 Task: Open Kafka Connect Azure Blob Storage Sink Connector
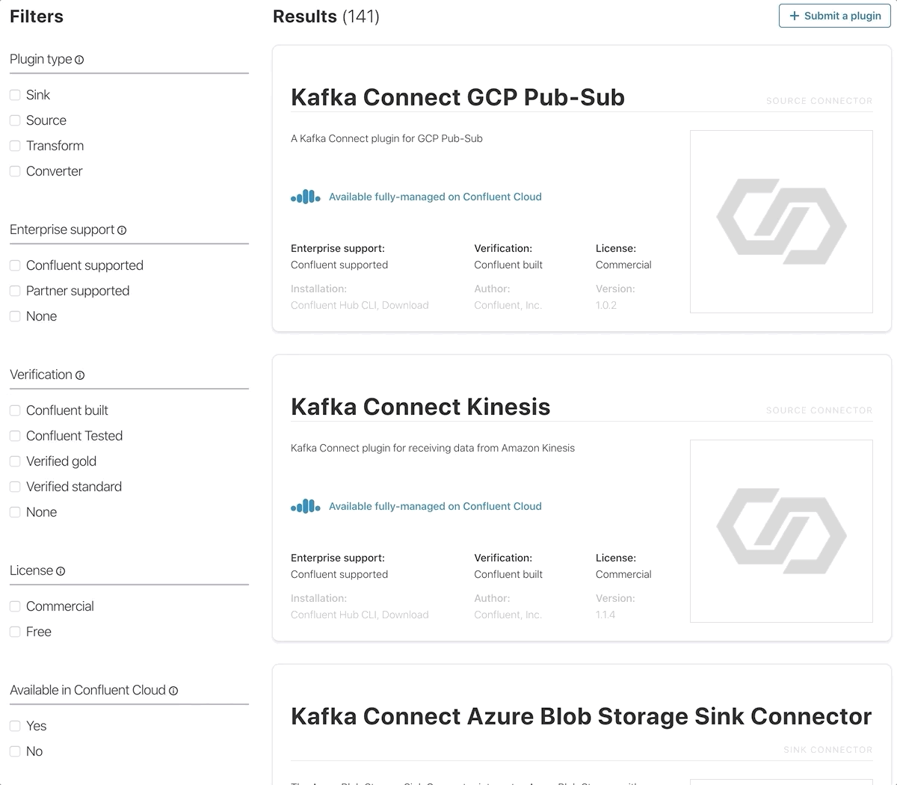pyautogui.click(x=581, y=716)
